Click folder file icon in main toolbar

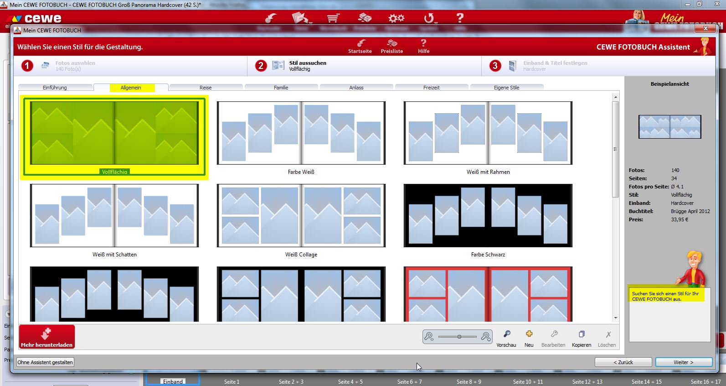tap(301, 18)
